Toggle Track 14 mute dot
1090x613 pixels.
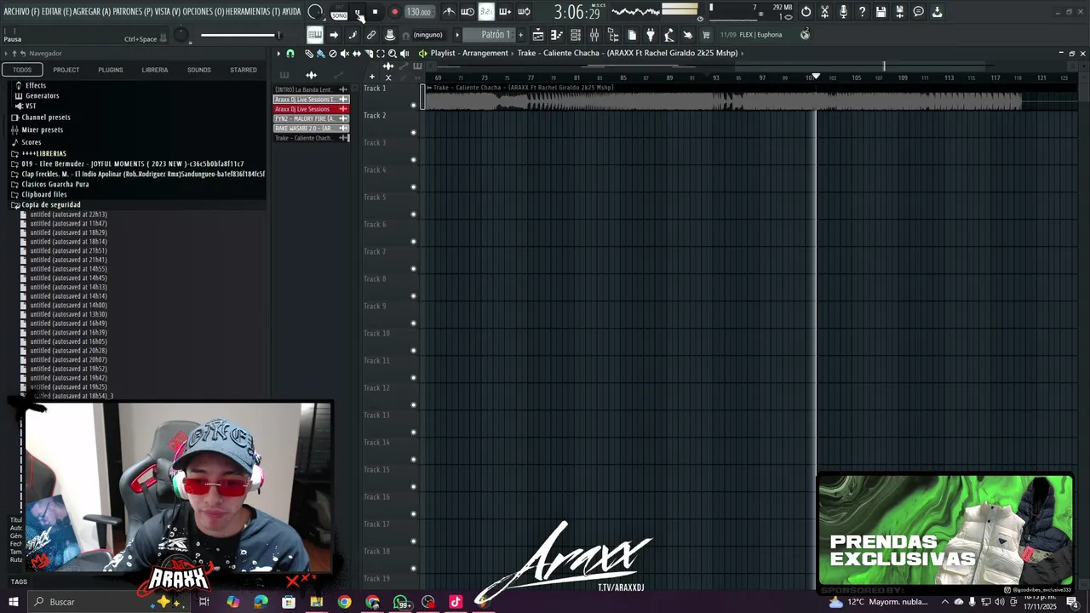[414, 459]
